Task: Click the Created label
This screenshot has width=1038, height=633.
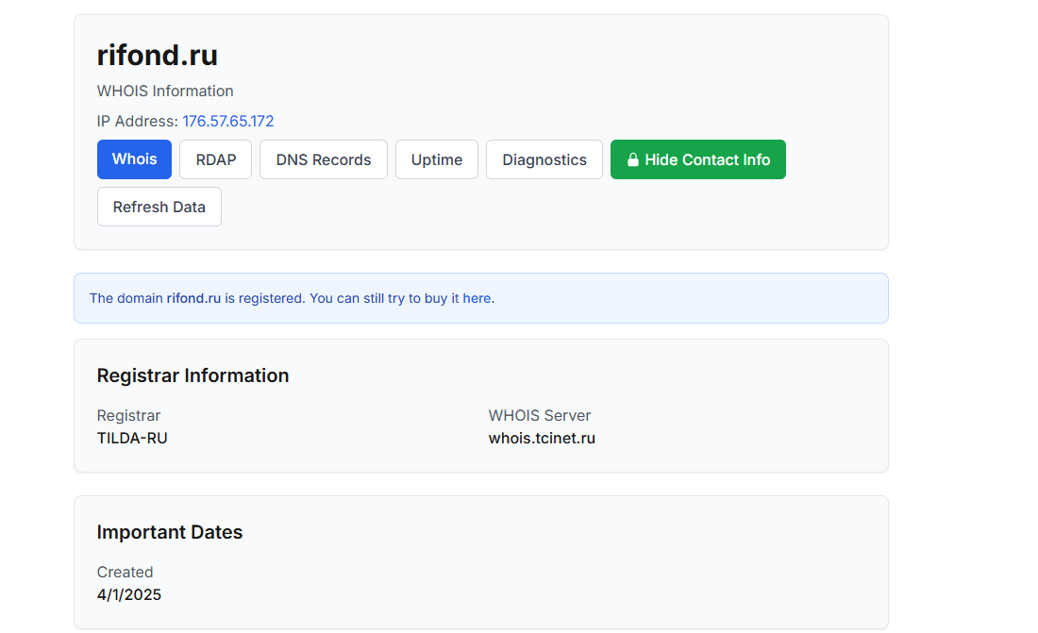Action: pyautogui.click(x=125, y=572)
